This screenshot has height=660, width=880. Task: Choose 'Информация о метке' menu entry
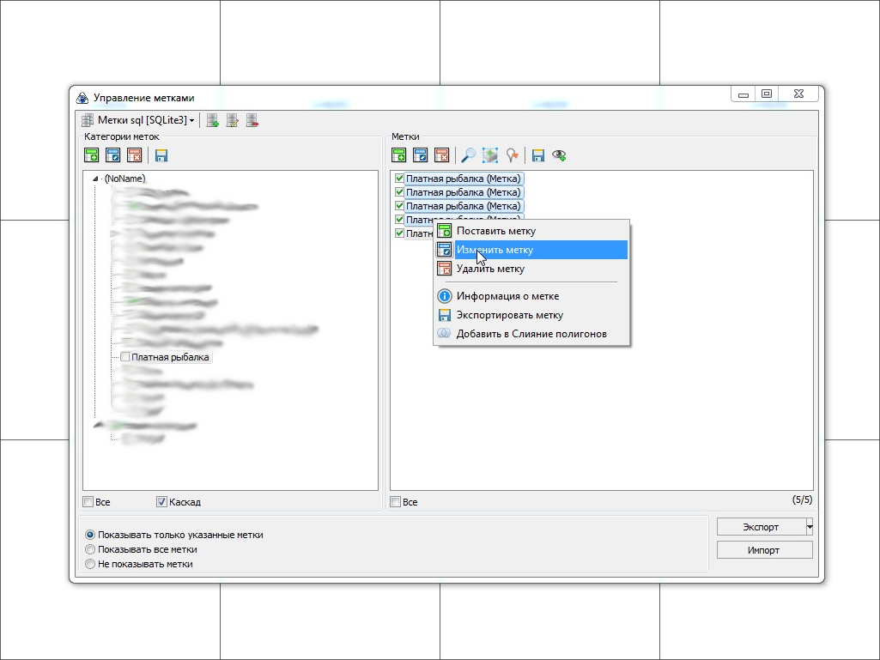click(507, 296)
